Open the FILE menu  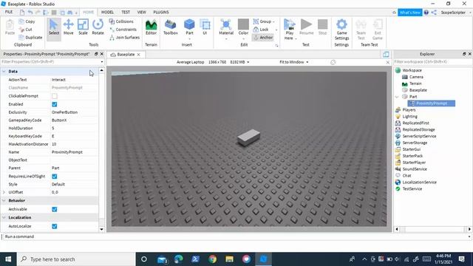9,12
